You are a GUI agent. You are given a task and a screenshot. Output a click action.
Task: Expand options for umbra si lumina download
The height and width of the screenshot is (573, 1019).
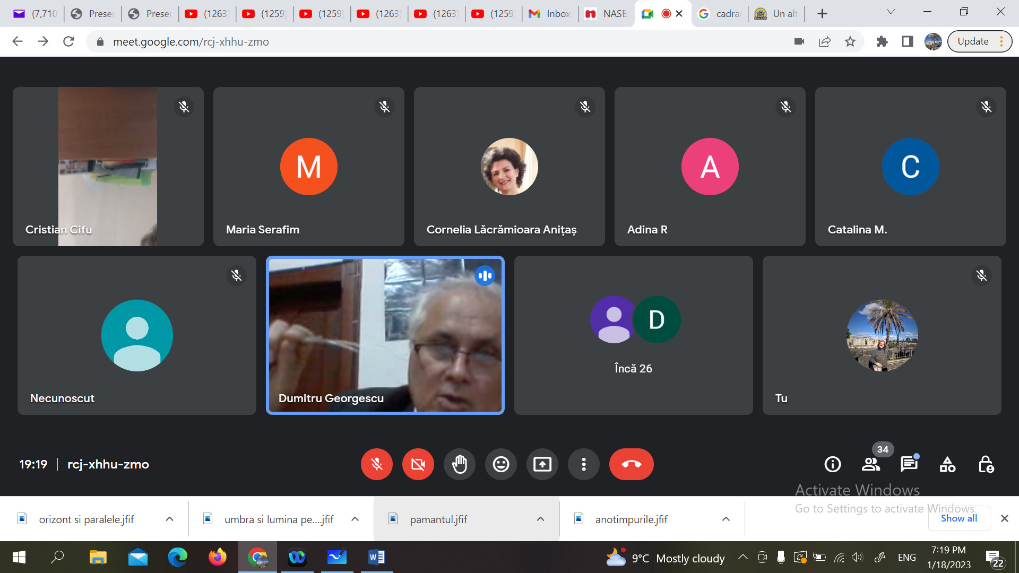355,519
